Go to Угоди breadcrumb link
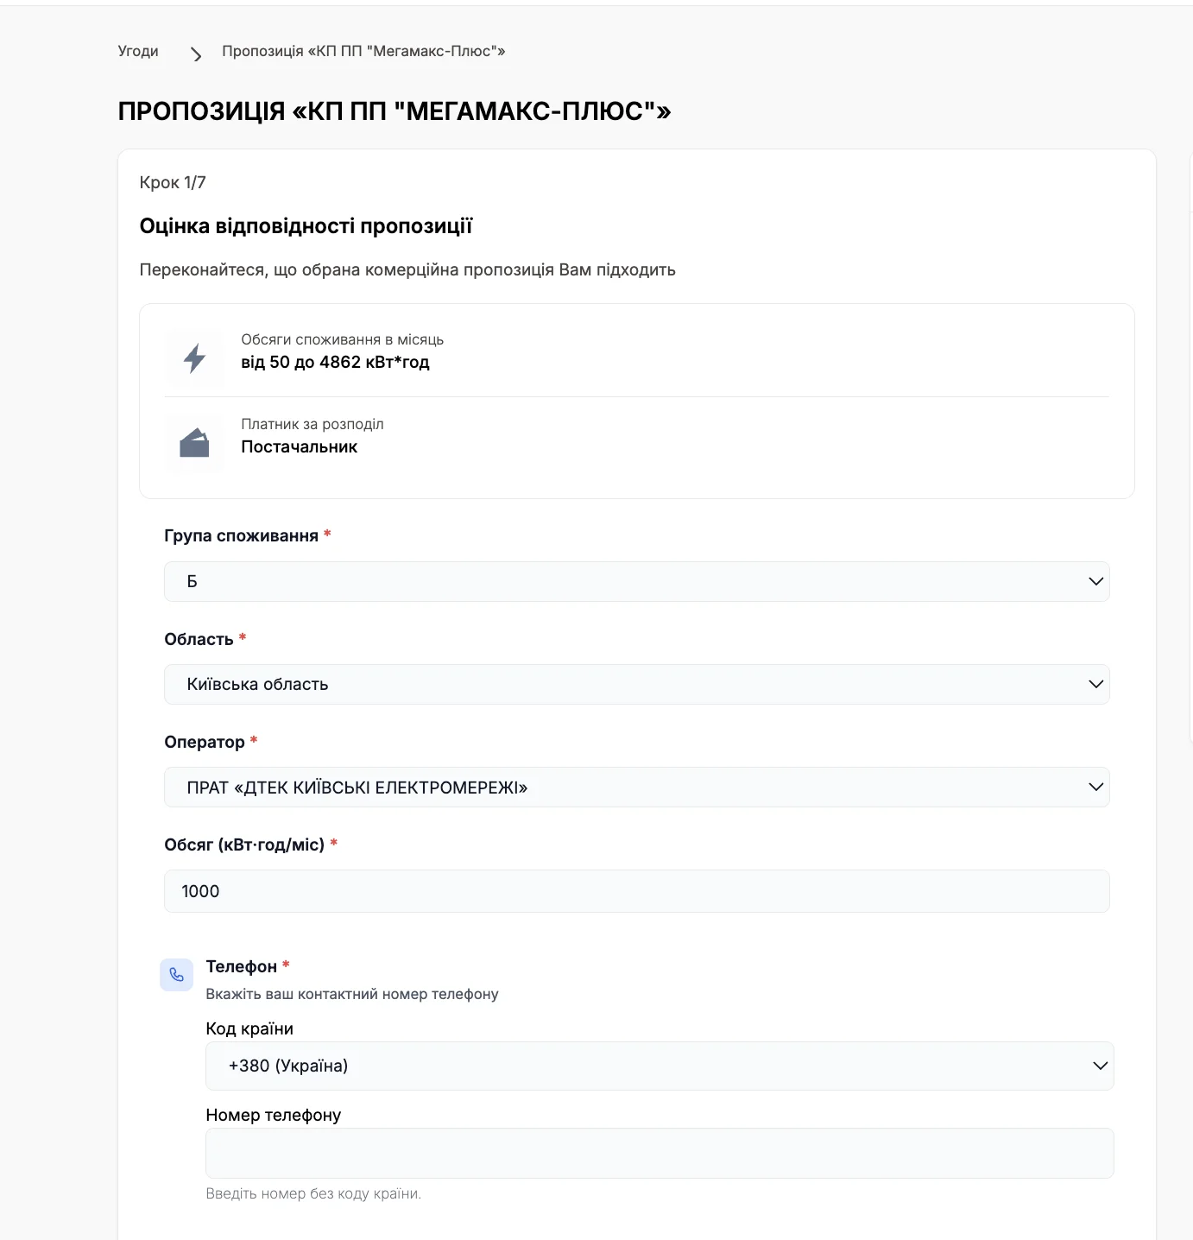 138,51
